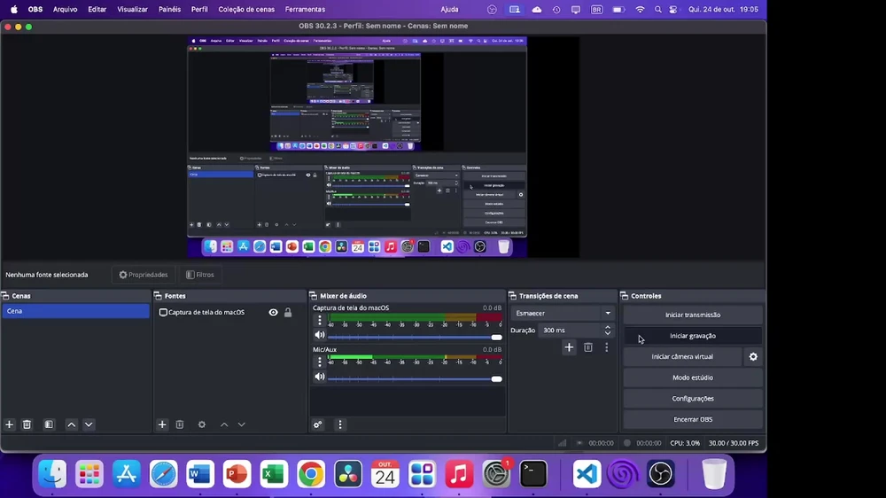
Task: Open Finder from the dock
Action: coord(52,474)
